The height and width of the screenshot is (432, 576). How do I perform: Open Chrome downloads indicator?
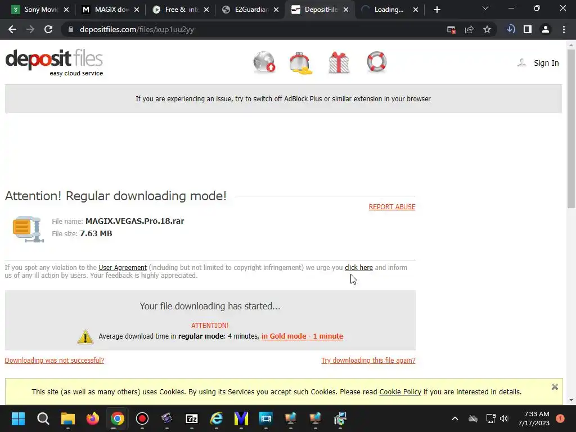[x=511, y=29]
